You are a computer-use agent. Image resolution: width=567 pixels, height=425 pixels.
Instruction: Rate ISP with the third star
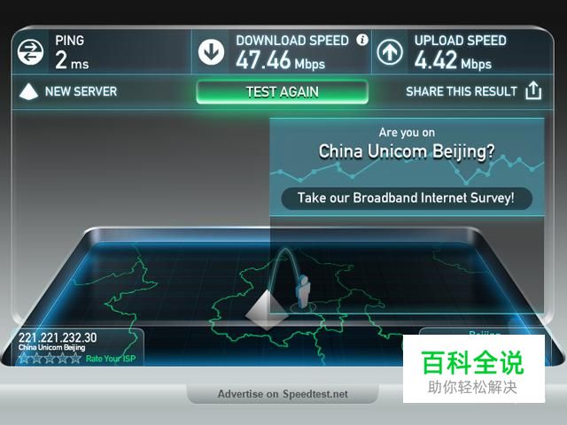click(50, 358)
